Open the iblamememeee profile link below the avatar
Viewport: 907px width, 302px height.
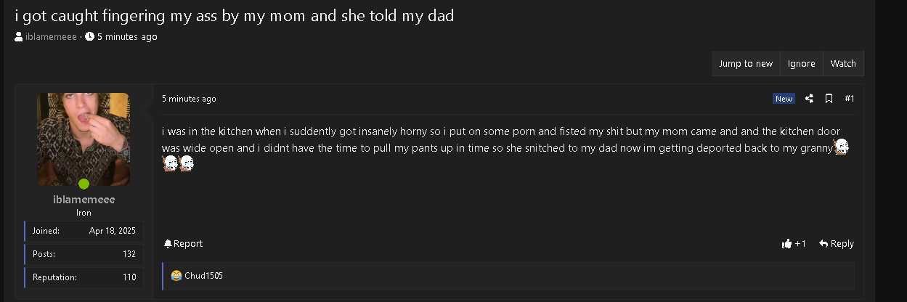click(x=84, y=200)
